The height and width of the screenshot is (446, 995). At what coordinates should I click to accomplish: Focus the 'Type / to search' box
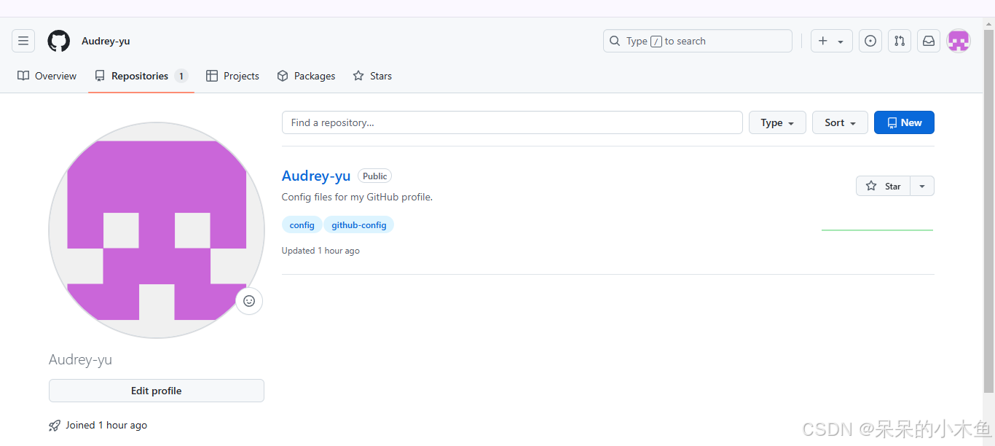coord(697,41)
